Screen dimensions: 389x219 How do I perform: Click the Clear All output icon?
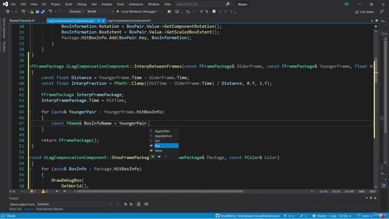click(139, 204)
